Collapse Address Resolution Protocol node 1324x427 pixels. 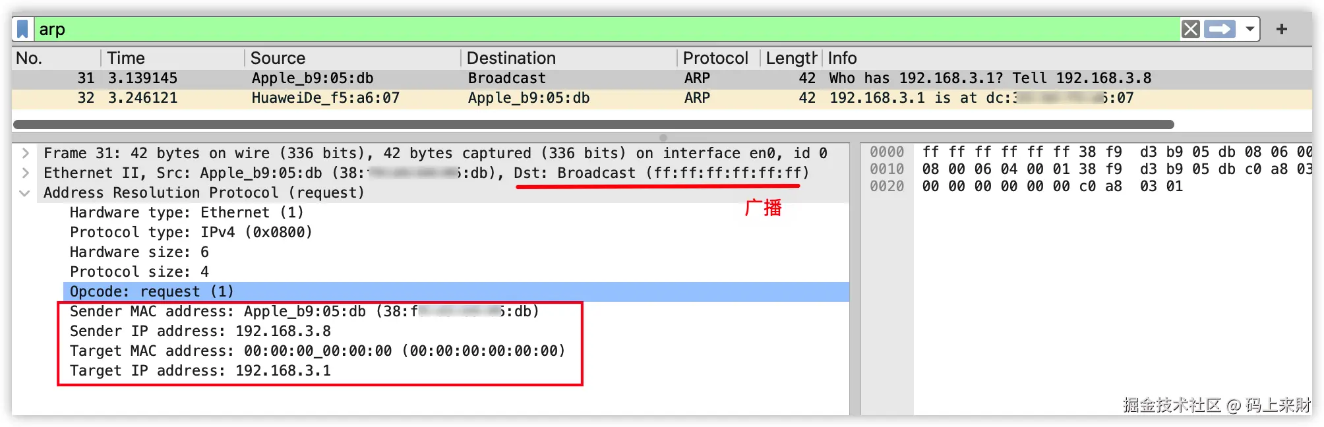point(25,193)
